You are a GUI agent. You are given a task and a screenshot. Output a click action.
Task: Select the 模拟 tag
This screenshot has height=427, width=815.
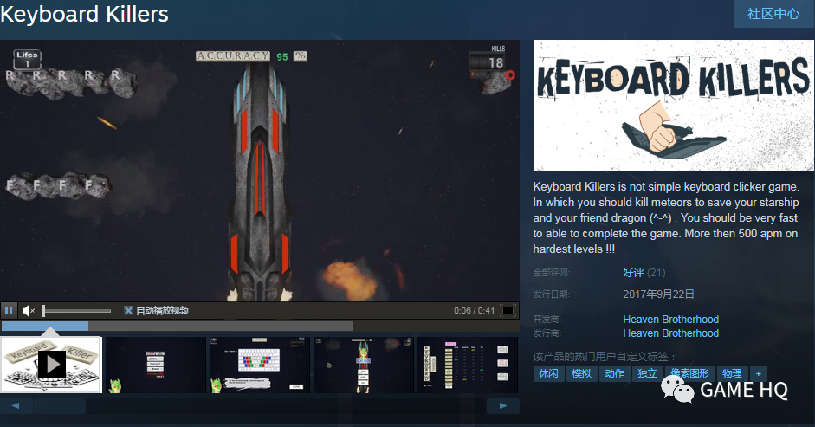[x=581, y=373]
